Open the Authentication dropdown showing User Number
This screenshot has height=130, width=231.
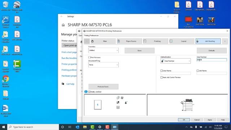176,61
